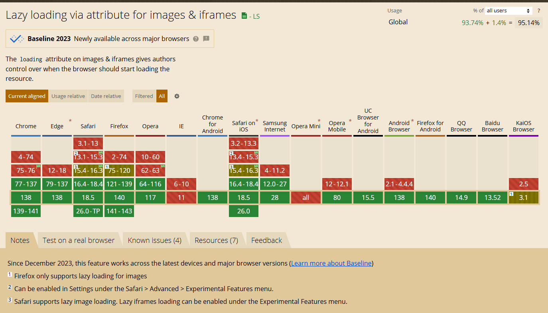Select the All browsers button

(162, 96)
